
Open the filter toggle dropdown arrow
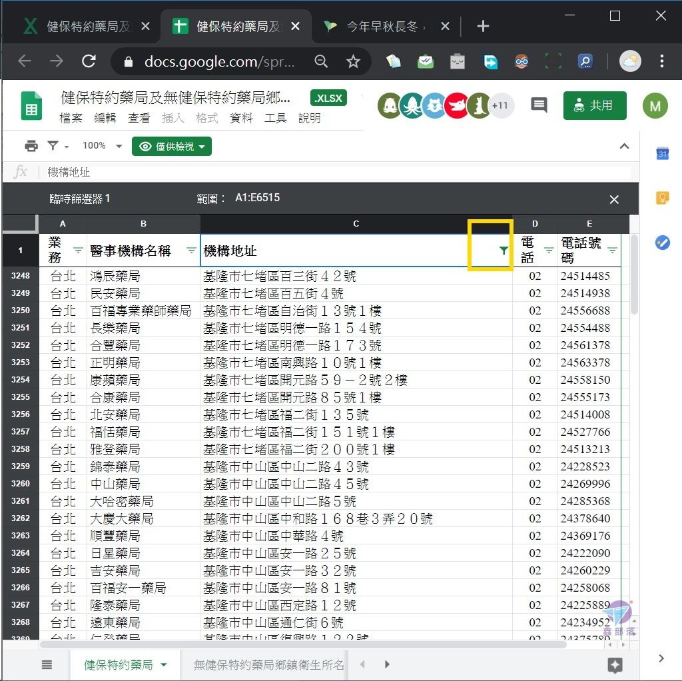pos(67,147)
